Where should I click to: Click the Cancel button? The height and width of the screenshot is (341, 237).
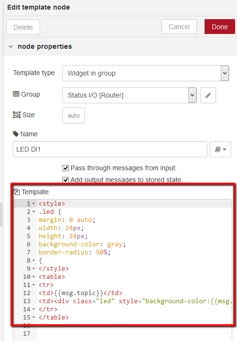point(179,27)
